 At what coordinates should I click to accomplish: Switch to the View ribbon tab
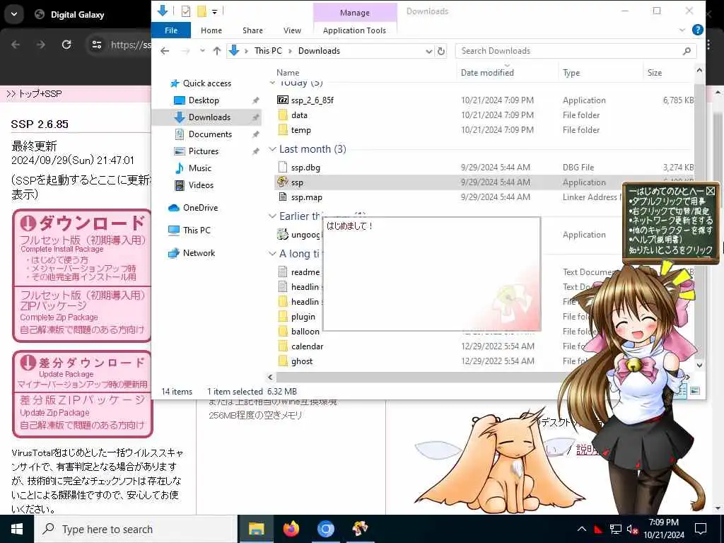point(292,30)
